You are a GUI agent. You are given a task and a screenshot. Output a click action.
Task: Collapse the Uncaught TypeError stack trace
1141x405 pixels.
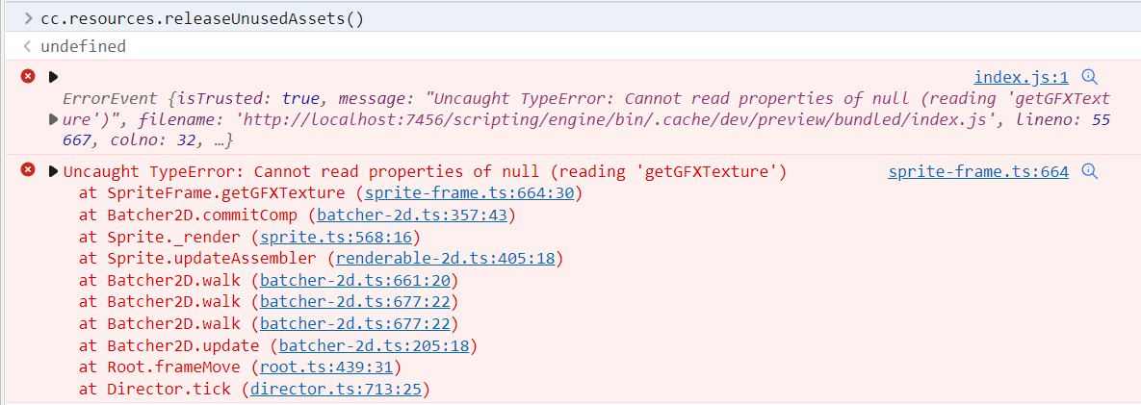coord(53,171)
